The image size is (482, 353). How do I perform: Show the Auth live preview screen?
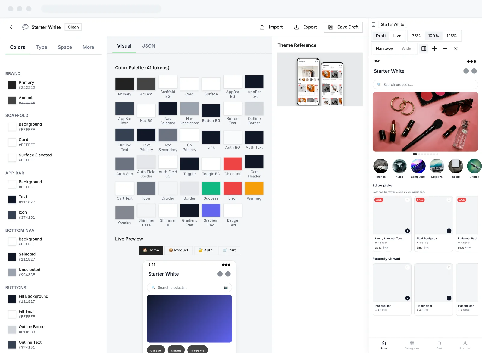click(205, 250)
